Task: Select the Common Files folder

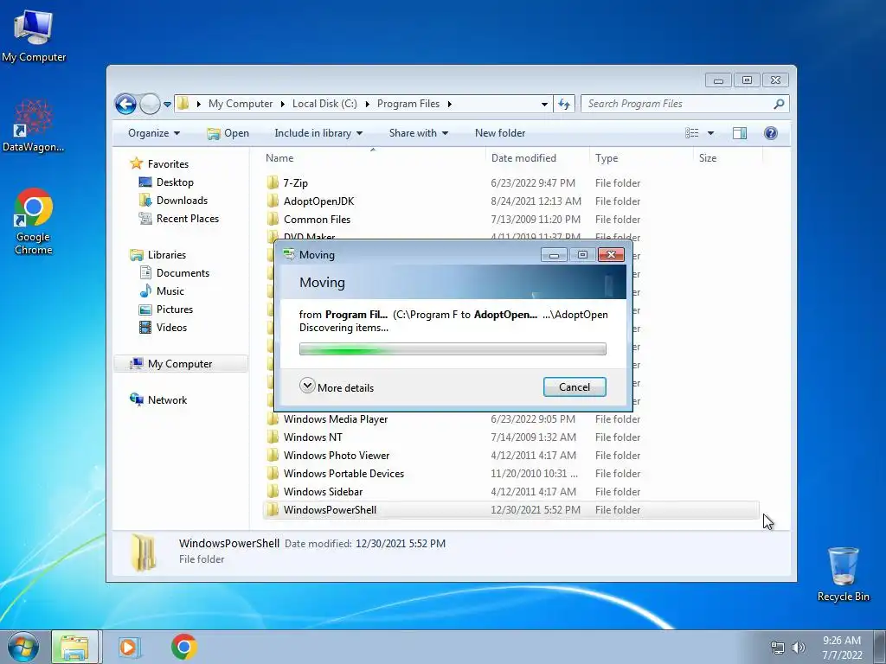Action: [317, 219]
